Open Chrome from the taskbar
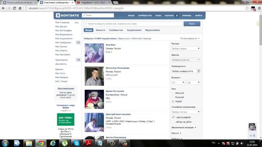 tap(41, 143)
